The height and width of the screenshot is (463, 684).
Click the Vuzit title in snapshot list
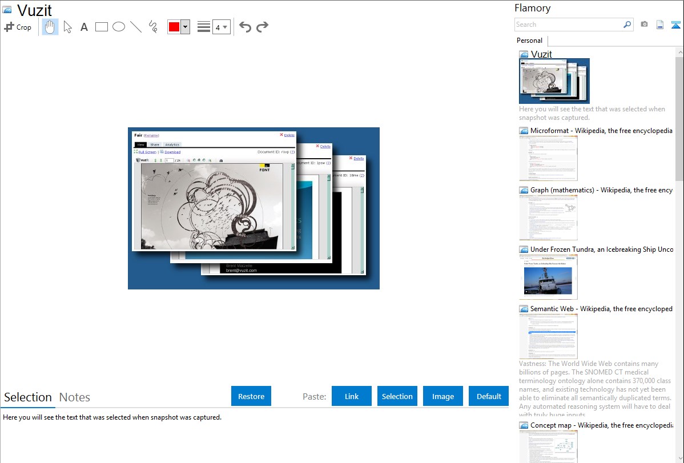coord(541,54)
